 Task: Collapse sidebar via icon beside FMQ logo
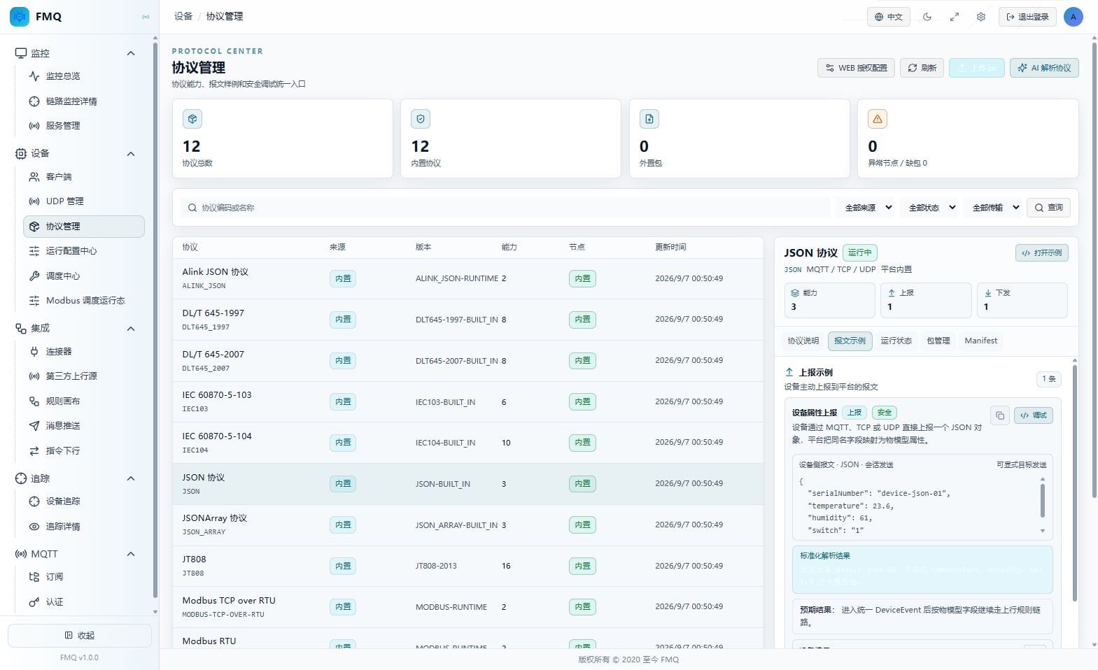[146, 17]
